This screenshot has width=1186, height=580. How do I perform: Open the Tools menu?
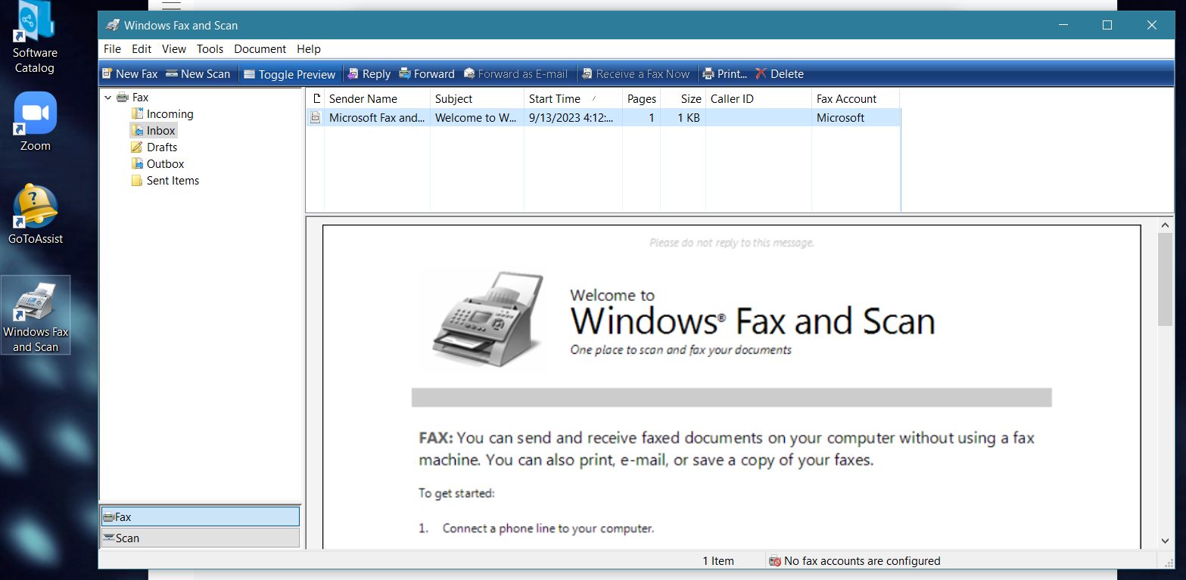click(x=210, y=49)
